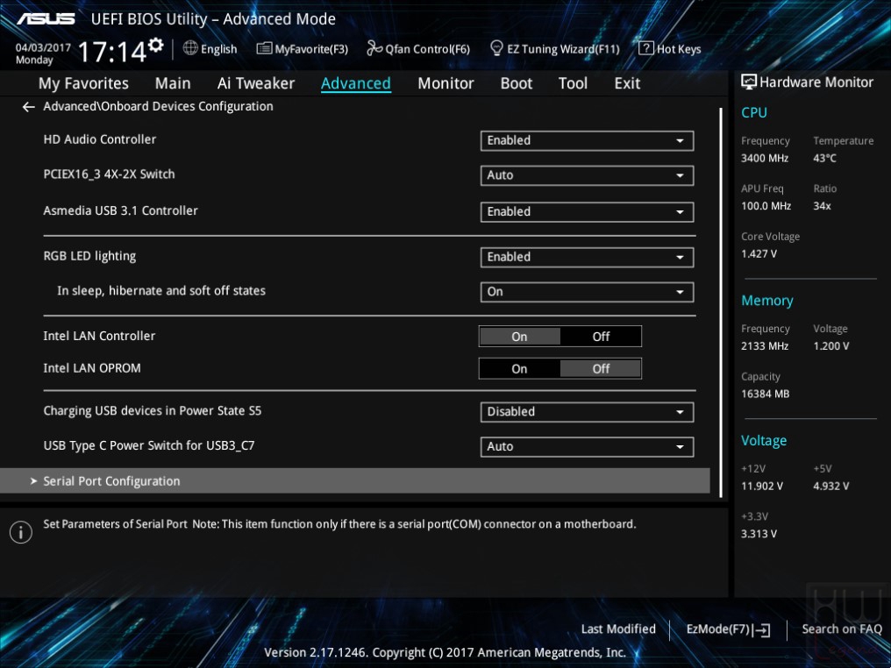The height and width of the screenshot is (668, 891).
Task: Switch to the Main tab
Action: (173, 83)
